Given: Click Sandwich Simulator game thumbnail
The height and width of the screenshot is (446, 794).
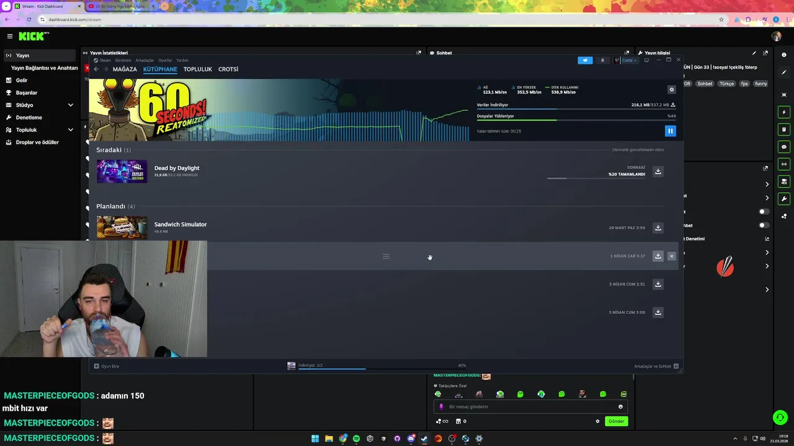Looking at the screenshot, I should (122, 227).
